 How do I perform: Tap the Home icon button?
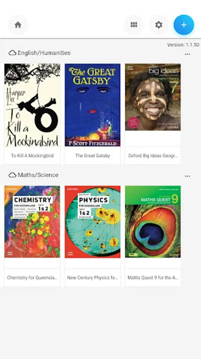(18, 25)
